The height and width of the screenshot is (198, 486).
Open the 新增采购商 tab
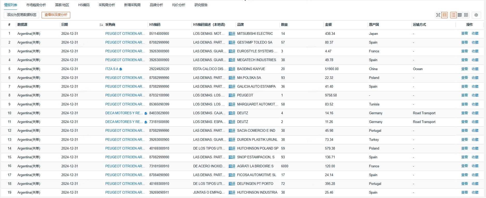(x=132, y=5)
